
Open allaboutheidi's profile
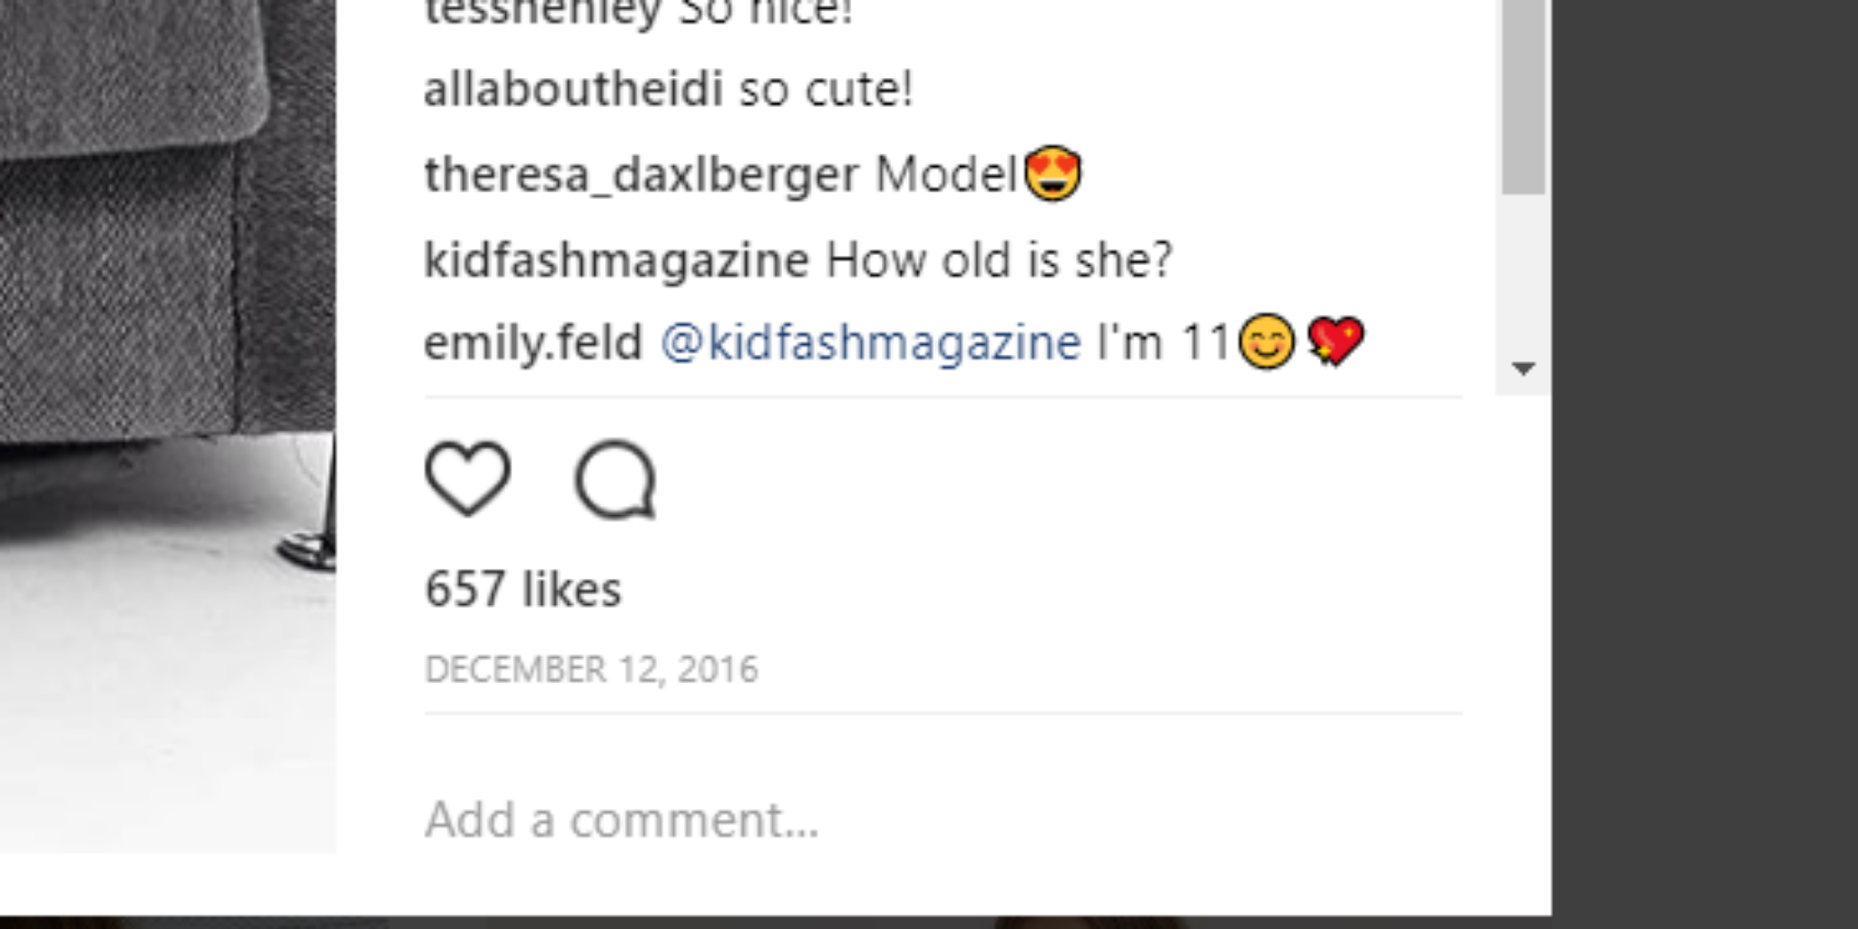click(572, 90)
